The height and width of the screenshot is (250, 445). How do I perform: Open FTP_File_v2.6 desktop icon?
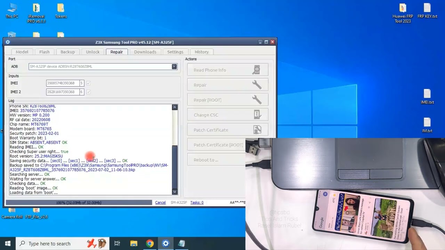[x=36, y=214]
